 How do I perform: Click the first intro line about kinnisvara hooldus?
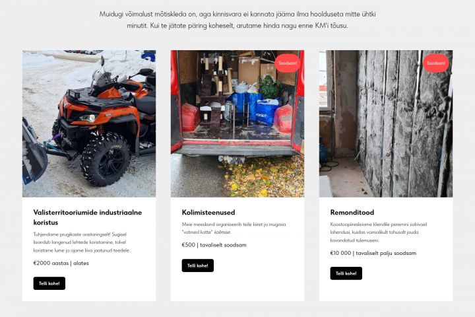tap(237, 14)
